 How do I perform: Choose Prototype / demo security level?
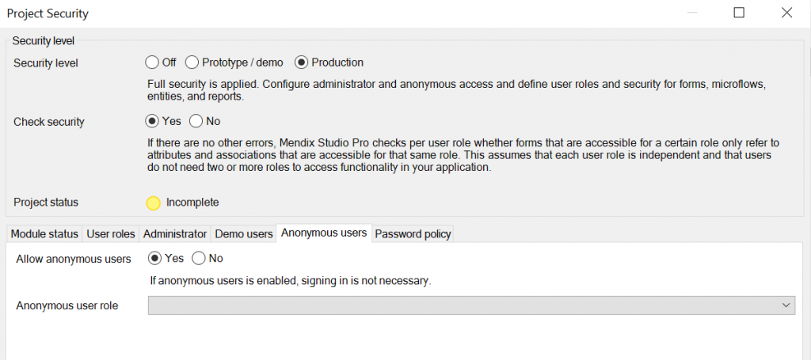click(192, 63)
